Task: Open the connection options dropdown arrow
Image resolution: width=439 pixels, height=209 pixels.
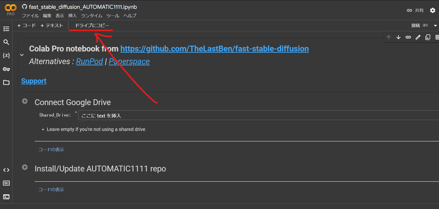Action: coord(435,26)
